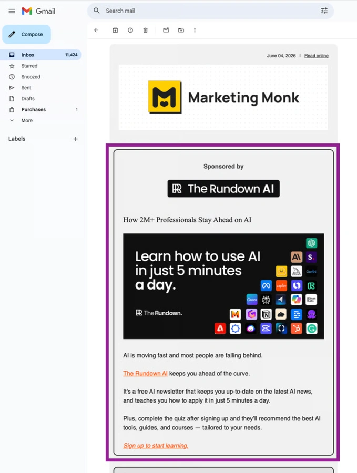Archive this email

pos(115,30)
